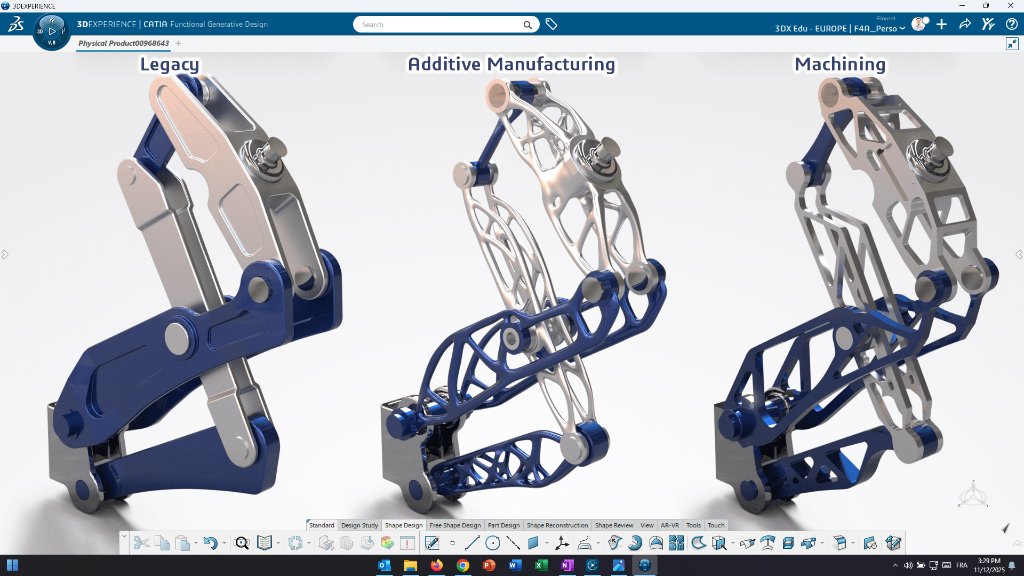
Task: Click the Add content plus icon near the avatar
Action: [941, 25]
